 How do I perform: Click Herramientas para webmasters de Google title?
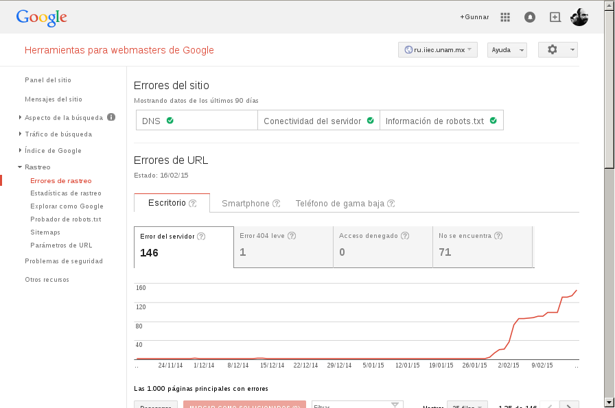point(119,50)
